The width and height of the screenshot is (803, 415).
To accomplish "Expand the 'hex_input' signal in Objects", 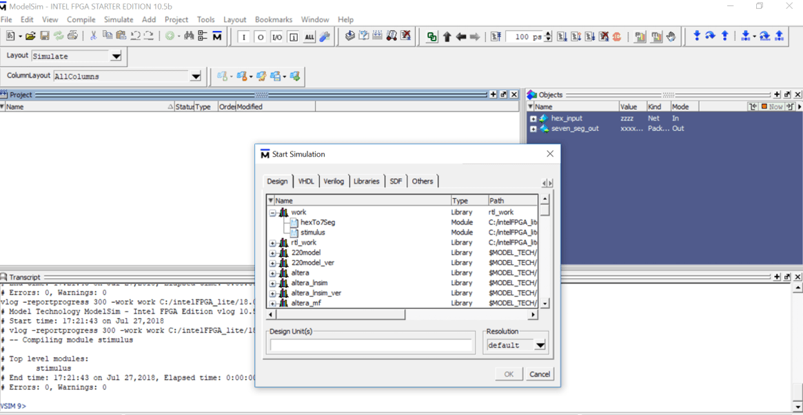I will [x=533, y=118].
